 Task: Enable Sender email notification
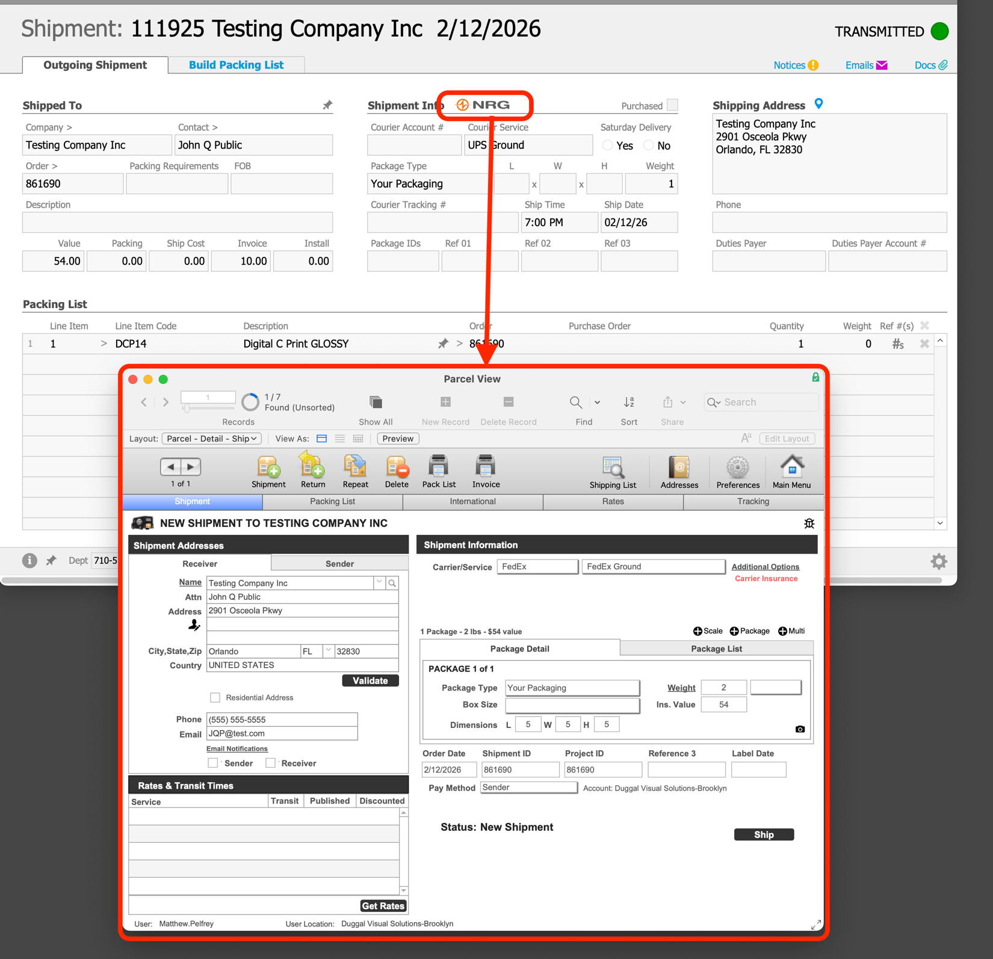coord(212,763)
